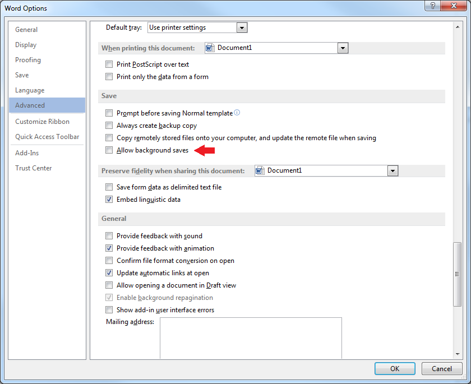Open the Trust Center category
The height and width of the screenshot is (384, 471).
pos(33,168)
